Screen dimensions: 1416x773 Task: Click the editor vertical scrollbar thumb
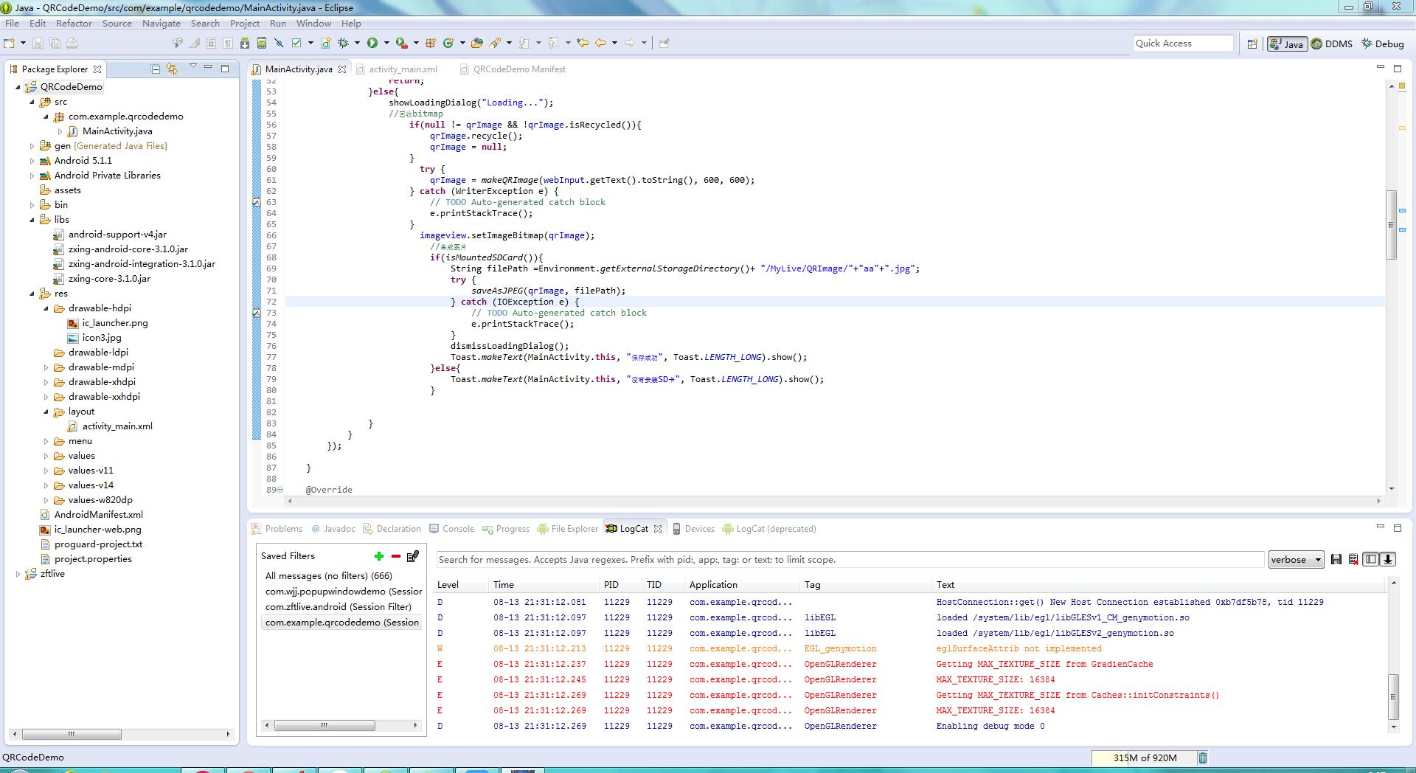pos(1391,225)
